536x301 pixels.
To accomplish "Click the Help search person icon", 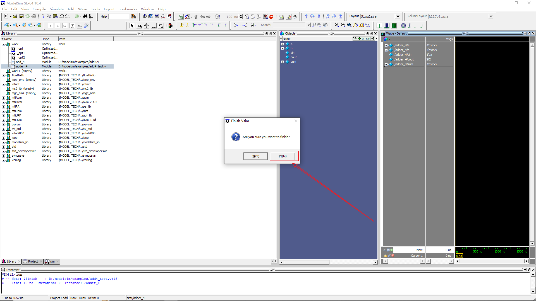I will point(133,16).
